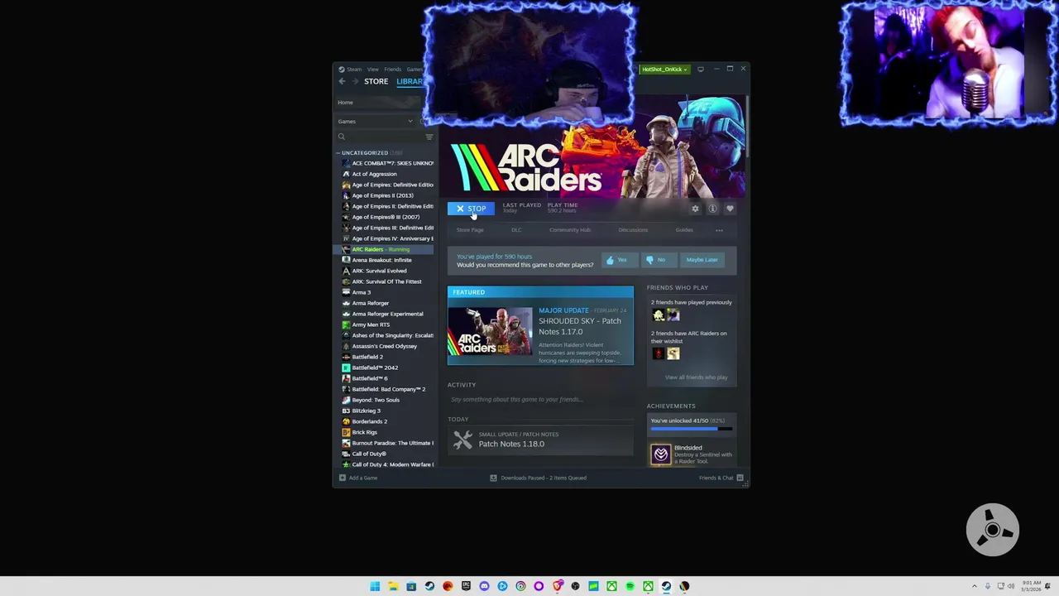Open the Friends menu
Screen dimensions: 1059x596
tap(392, 70)
